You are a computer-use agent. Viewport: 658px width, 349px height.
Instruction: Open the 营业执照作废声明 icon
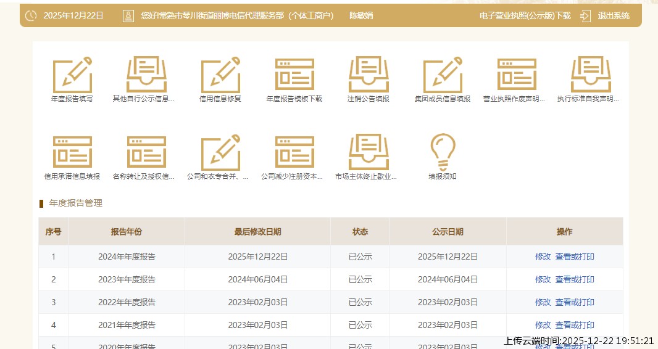517,75
